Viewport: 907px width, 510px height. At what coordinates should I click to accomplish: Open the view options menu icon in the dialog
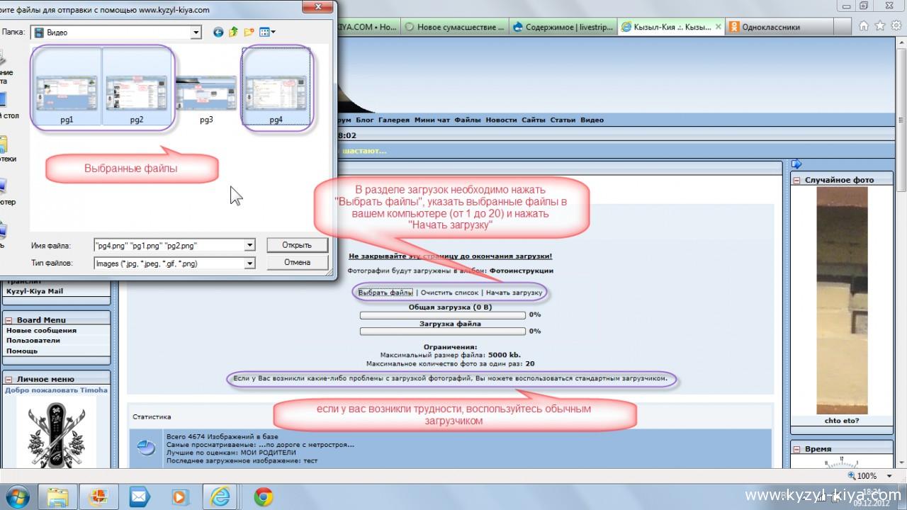(267, 32)
